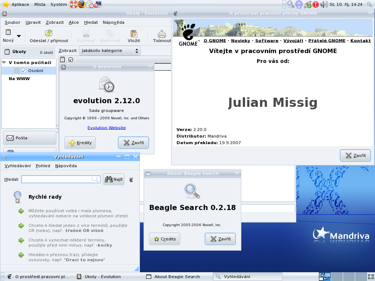The image size is (375, 281).
Task: Open the large Beagle magnifier in system tray
Action: (x=291, y=4)
